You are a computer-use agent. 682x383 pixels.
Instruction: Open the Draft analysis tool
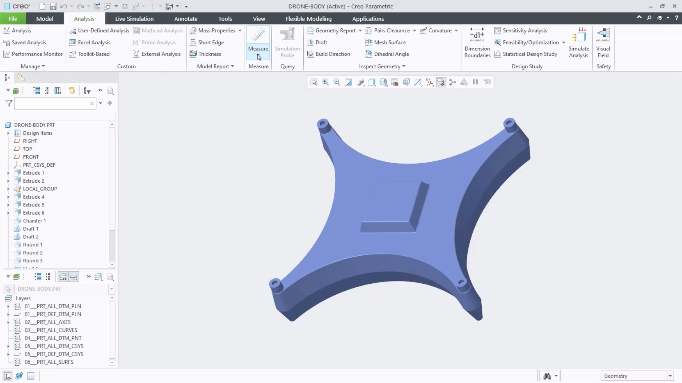pyautogui.click(x=317, y=42)
